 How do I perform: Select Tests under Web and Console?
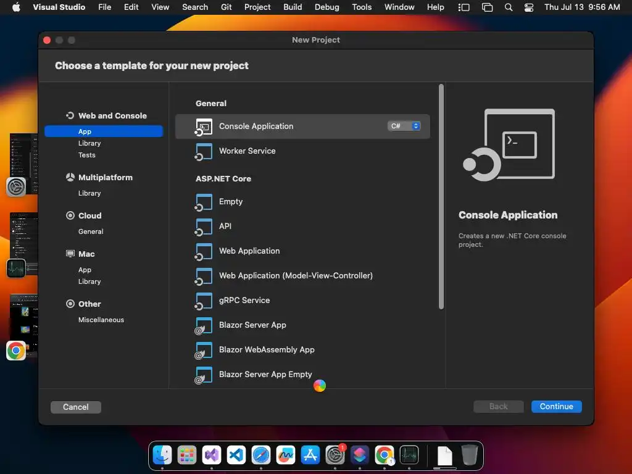click(x=86, y=155)
